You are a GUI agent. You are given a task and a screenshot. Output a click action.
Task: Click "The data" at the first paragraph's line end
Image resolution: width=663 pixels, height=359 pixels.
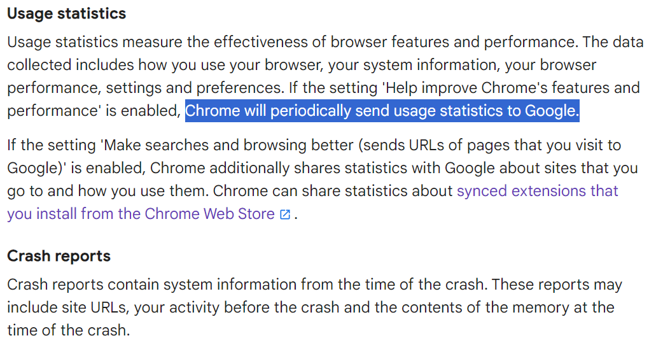[613, 42]
